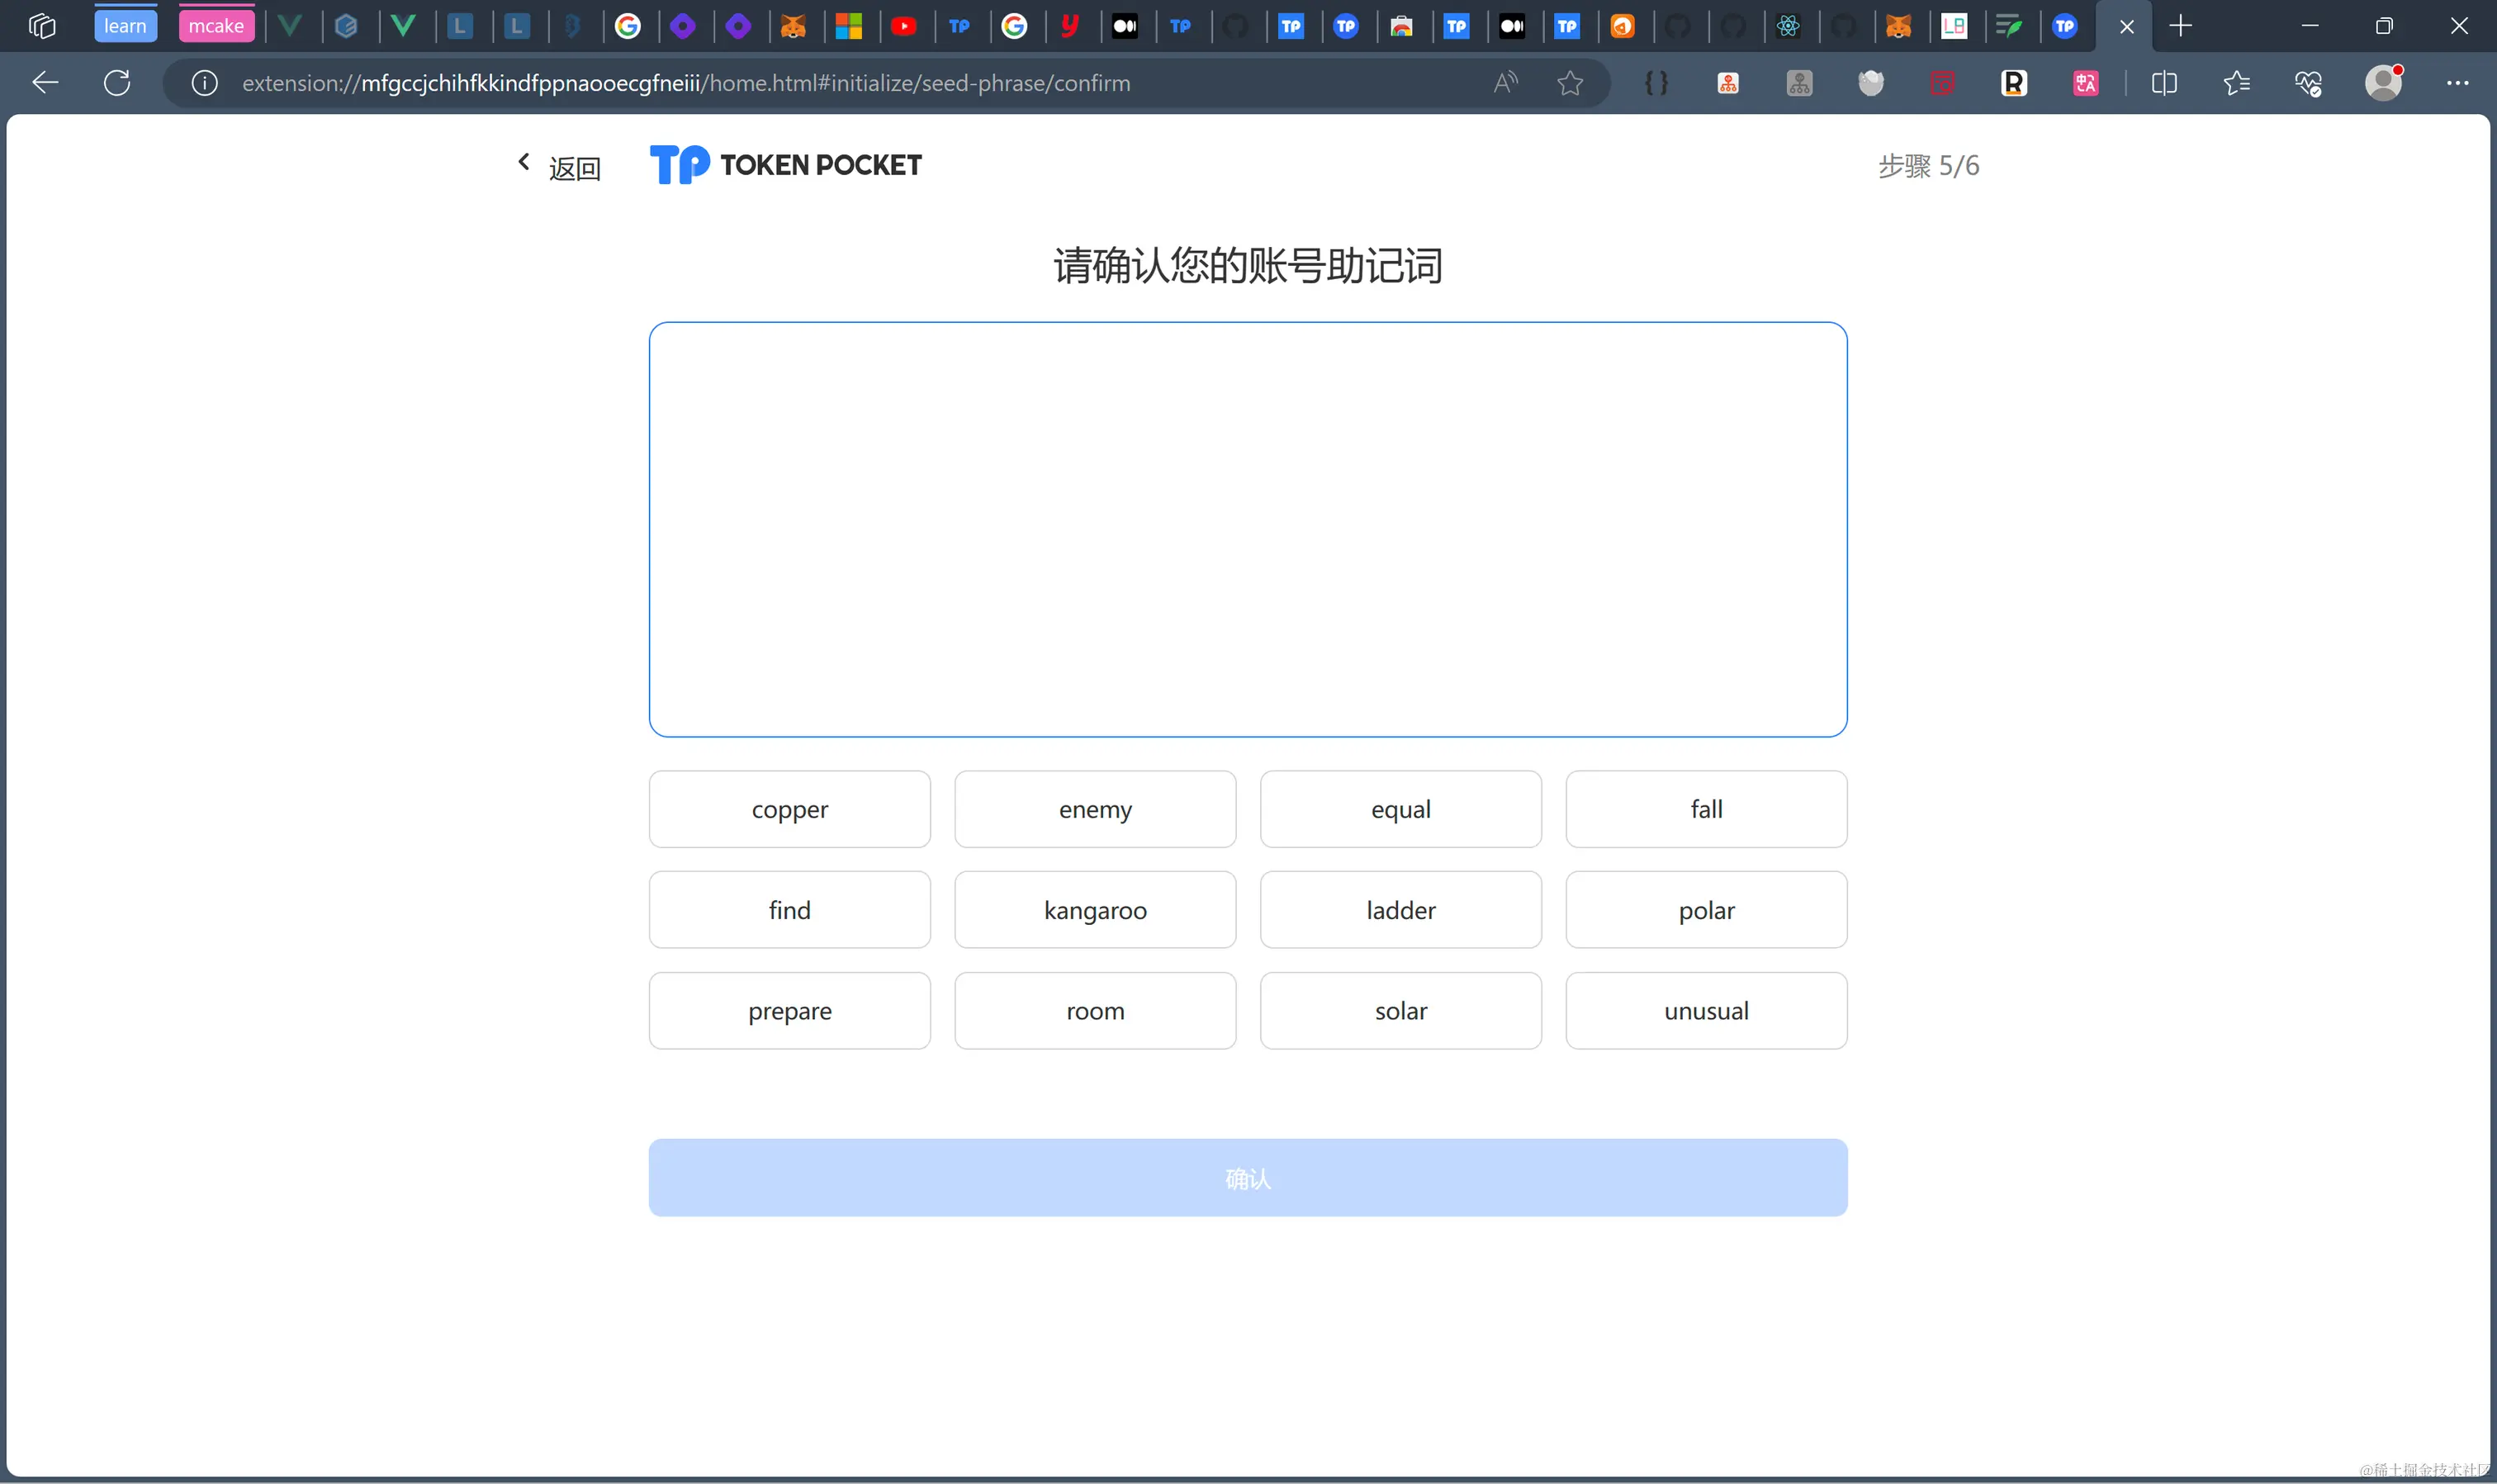Switch to the 'learn' tab group
The height and width of the screenshot is (1484, 2497).
pos(125,26)
